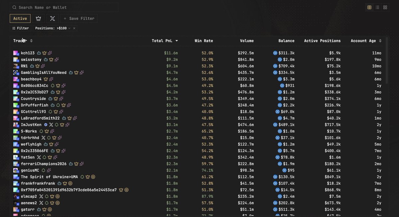Click the circle badge icon next to The Spirit of Ukraine>UMA
The image size is (399, 217).
pos(93,177)
